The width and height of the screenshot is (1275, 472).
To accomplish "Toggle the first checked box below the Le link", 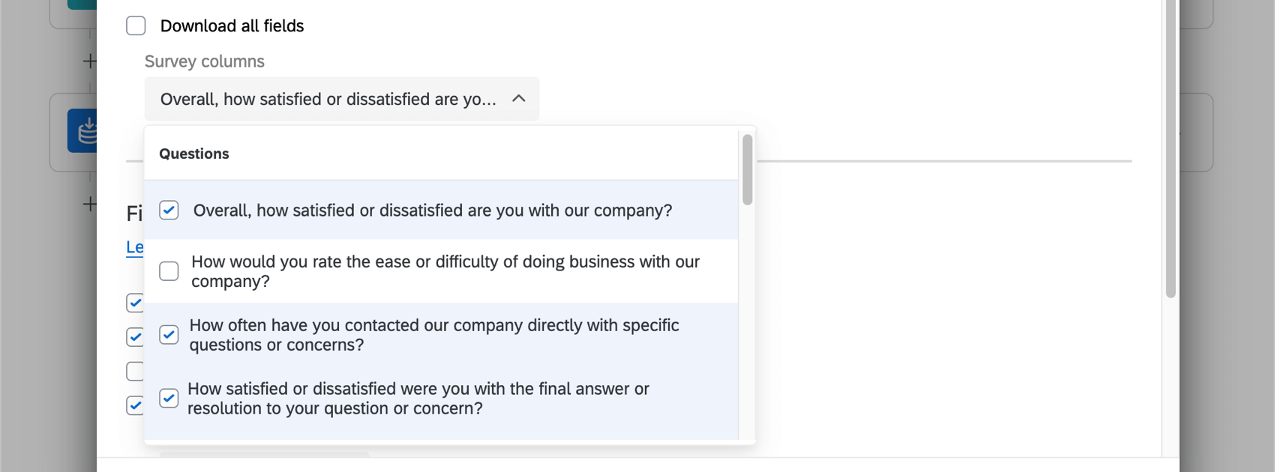I will pos(135,303).
